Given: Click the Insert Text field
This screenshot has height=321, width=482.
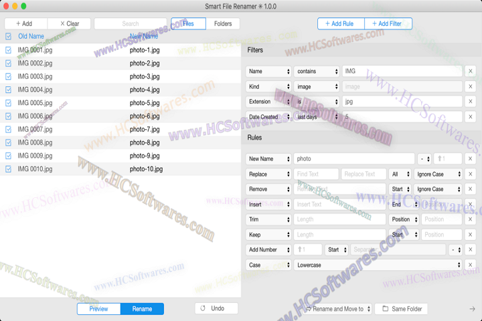Looking at the screenshot, I should [x=339, y=204].
